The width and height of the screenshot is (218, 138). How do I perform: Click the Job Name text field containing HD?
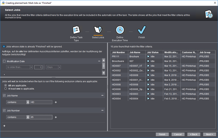[41, 102]
